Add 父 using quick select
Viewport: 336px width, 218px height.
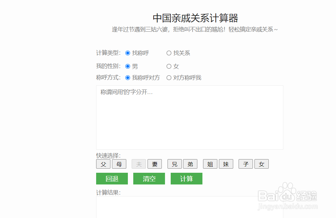click(103, 164)
